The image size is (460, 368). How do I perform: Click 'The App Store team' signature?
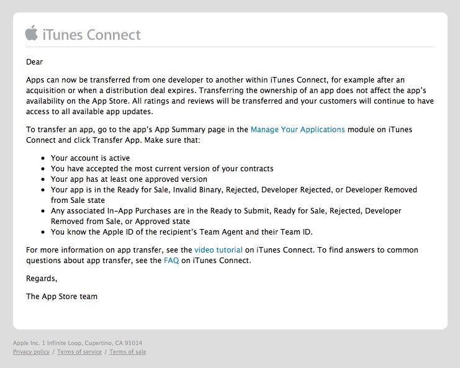pos(61,296)
